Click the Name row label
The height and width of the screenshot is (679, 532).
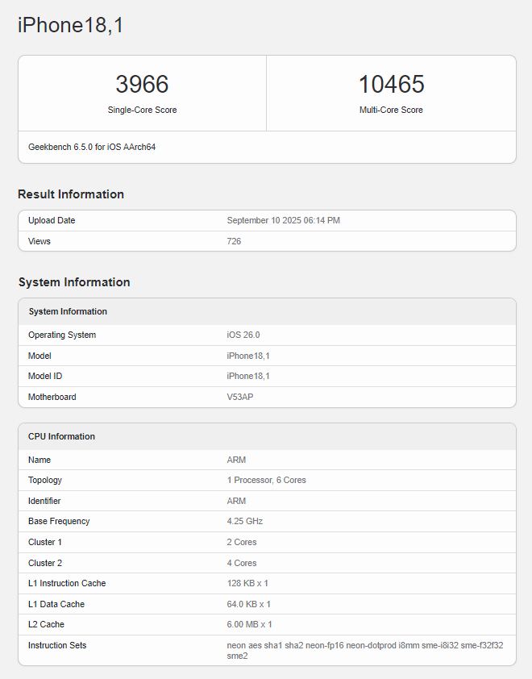[x=39, y=460]
